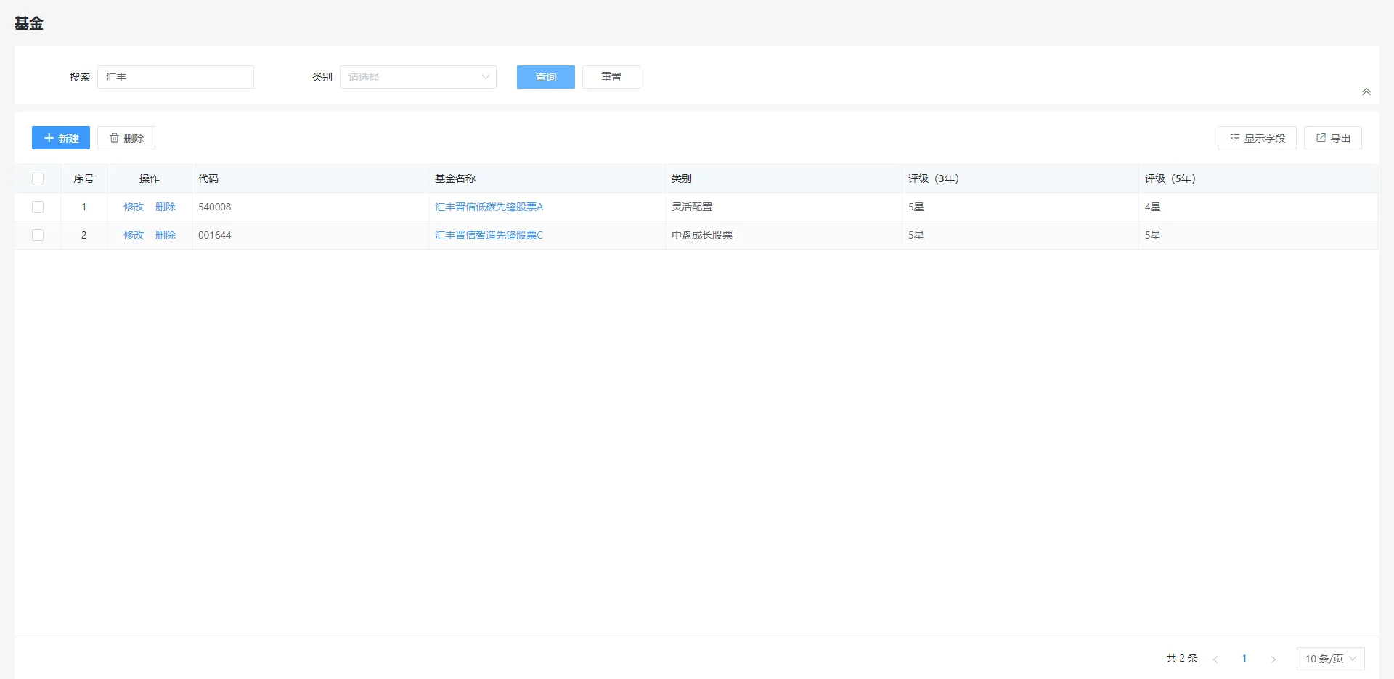Click the trash Delete (删除) toolbar button
This screenshot has width=1394, height=679.
126,138
